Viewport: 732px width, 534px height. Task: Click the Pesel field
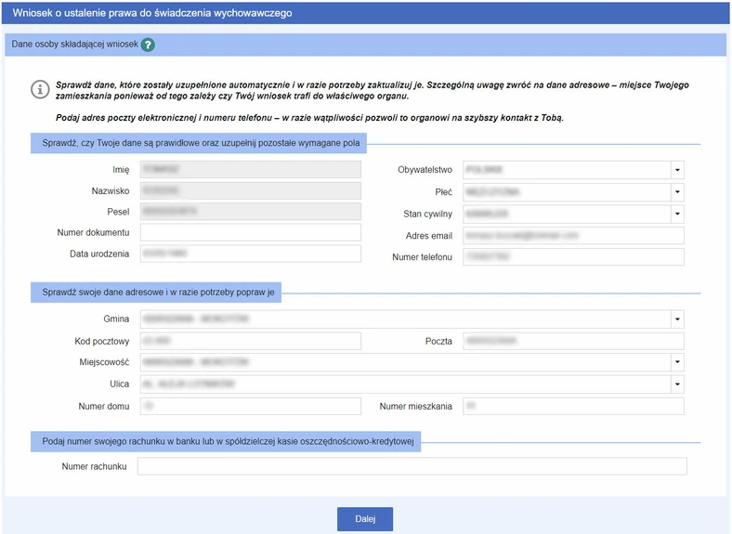[x=250, y=211]
